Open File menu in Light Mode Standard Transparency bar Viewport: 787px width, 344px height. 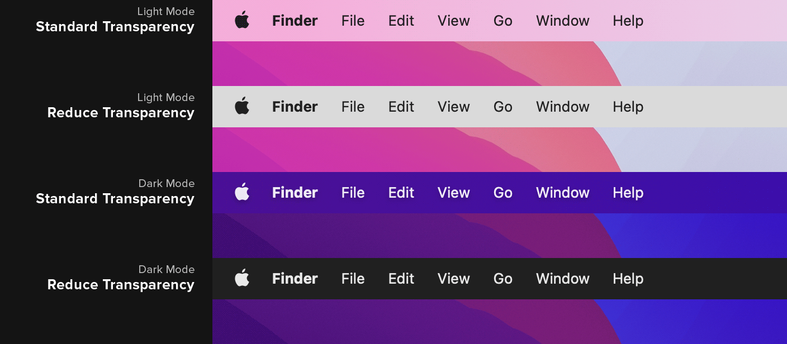point(353,21)
